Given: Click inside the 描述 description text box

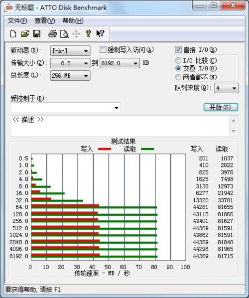Looking at the screenshot, I should tap(121, 126).
